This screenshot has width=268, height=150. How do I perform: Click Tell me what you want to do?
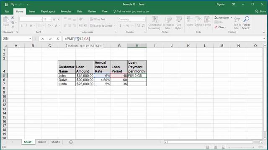[131, 11]
